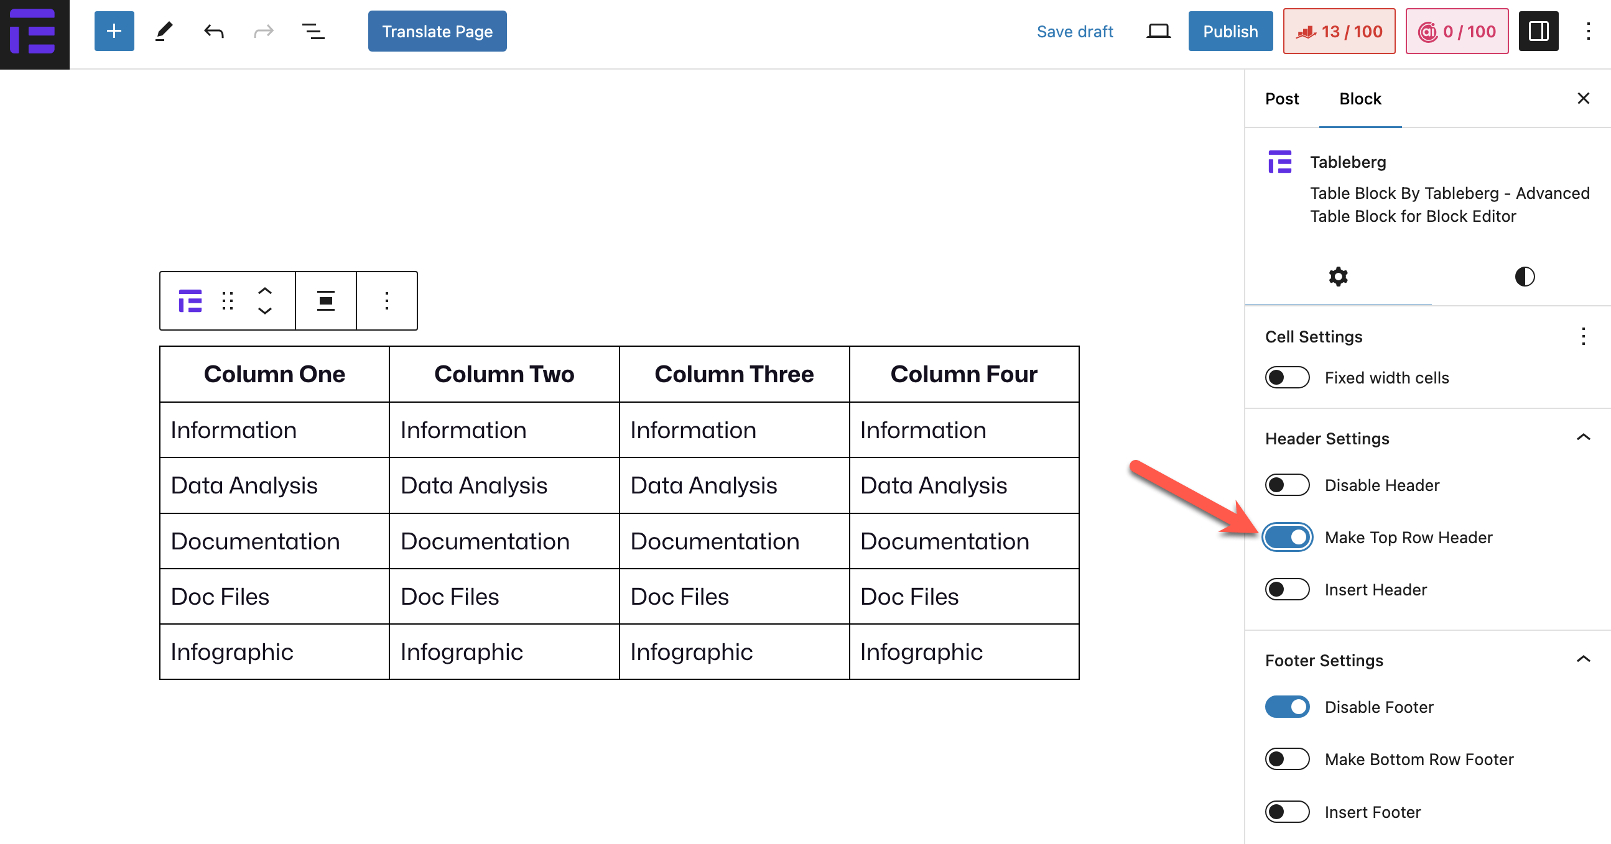Turn off Make Top Row Header
The height and width of the screenshot is (844, 1611).
pos(1287,537)
